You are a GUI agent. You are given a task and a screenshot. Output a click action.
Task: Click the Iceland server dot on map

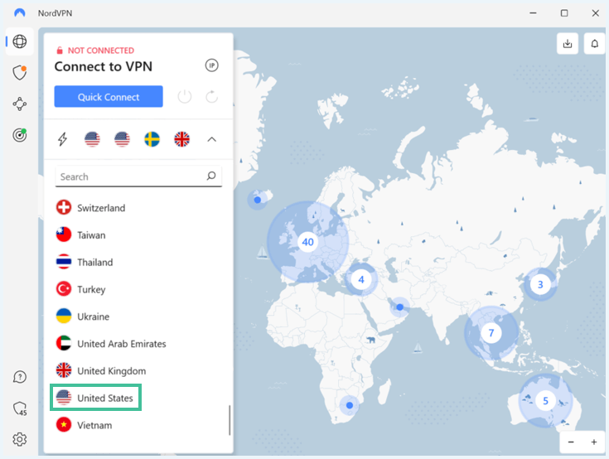coord(257,200)
